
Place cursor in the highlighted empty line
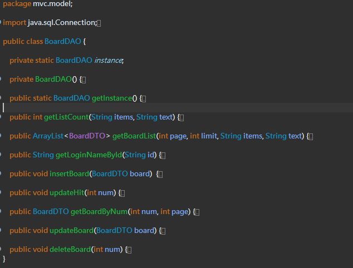[176, 108]
